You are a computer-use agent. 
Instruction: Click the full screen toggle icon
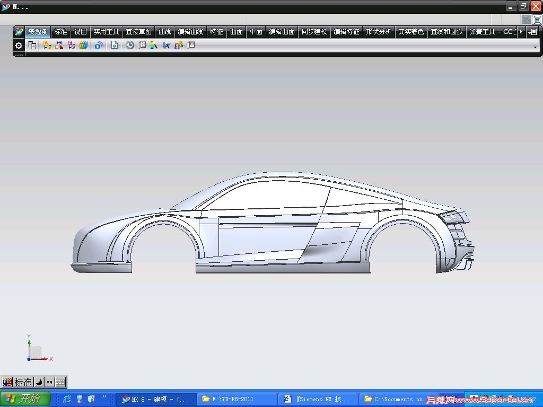pos(537,20)
